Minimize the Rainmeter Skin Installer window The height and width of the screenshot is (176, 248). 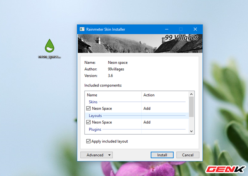(167, 29)
